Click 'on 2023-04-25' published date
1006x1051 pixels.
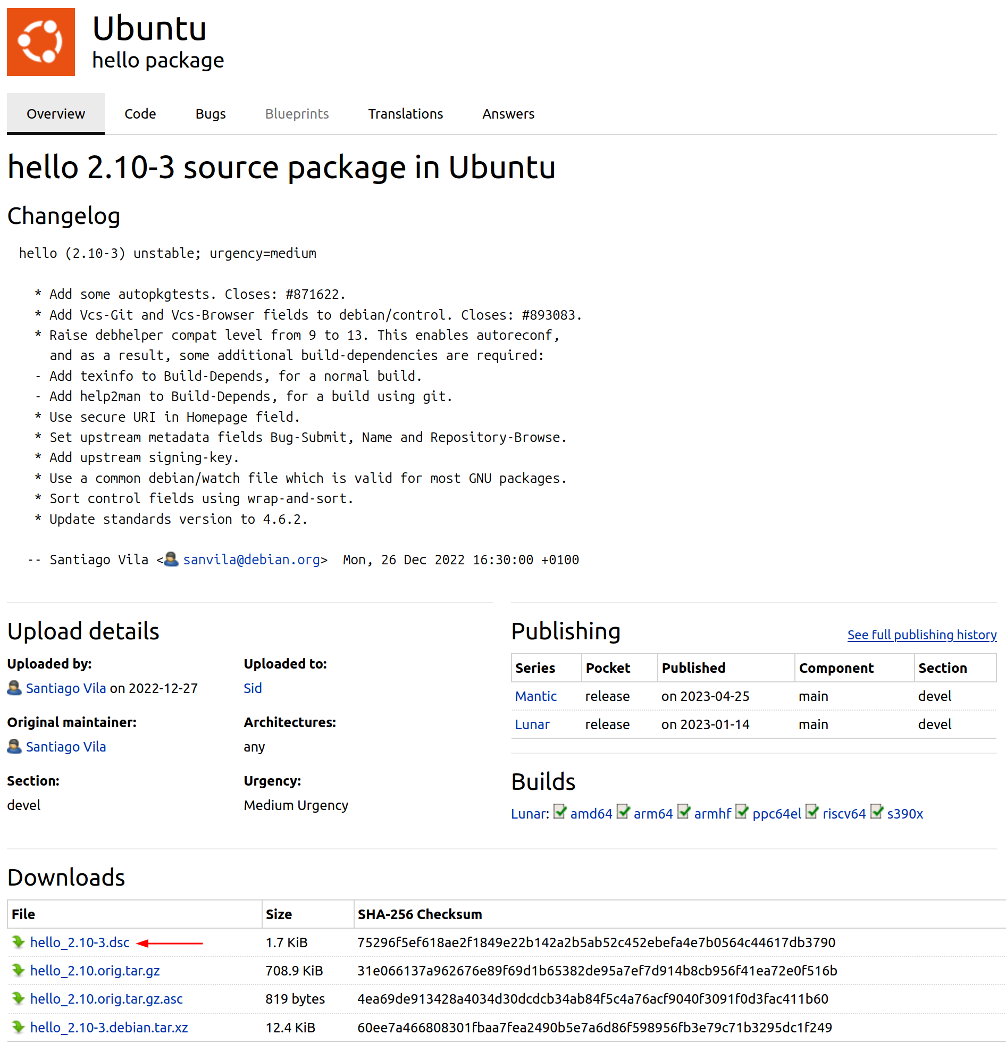pyautogui.click(x=705, y=696)
